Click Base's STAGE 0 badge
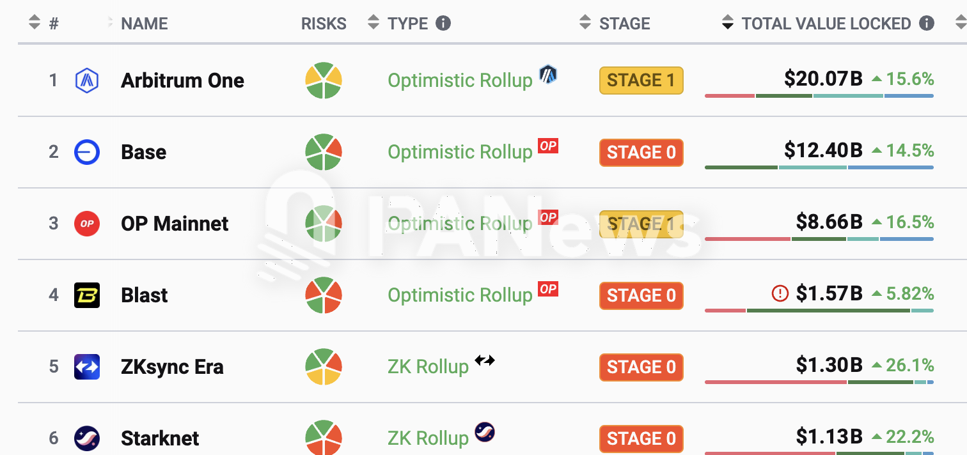 (641, 153)
